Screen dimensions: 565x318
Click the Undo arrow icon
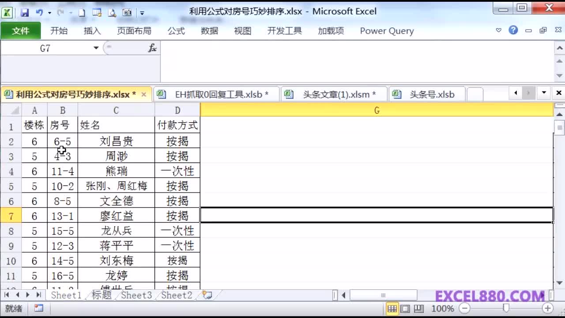(x=40, y=12)
